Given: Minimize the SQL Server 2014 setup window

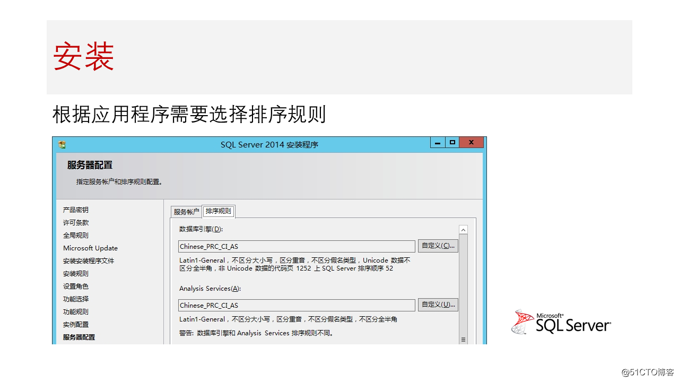Looking at the screenshot, I should click(x=438, y=143).
